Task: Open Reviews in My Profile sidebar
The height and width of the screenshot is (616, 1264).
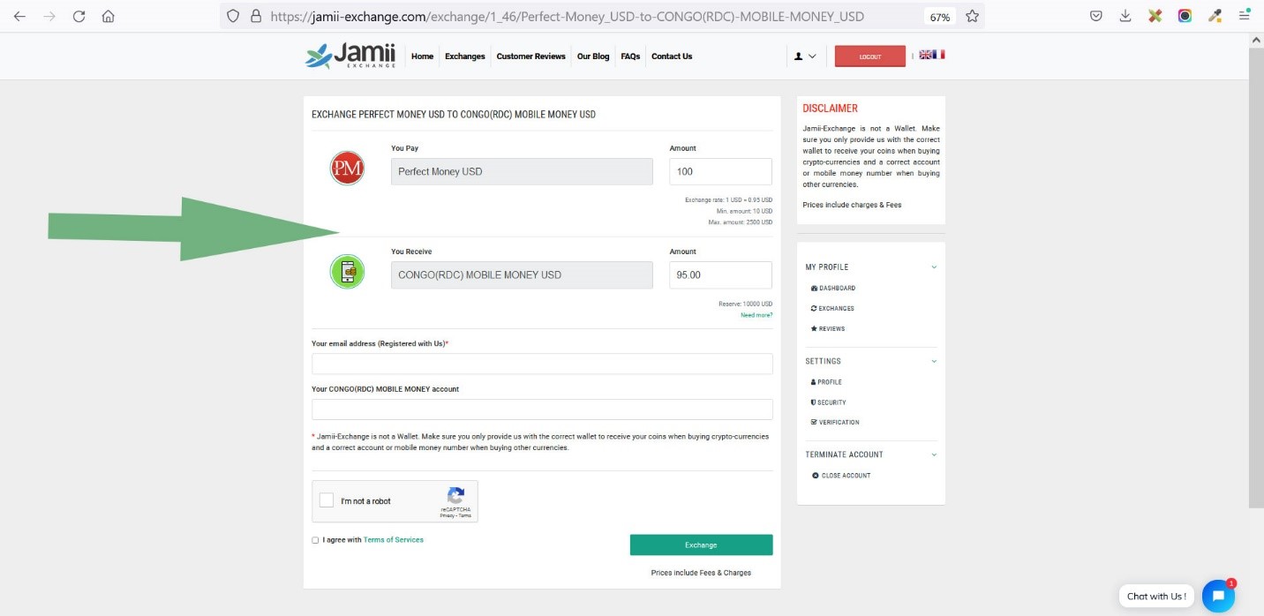Action: tap(828, 329)
